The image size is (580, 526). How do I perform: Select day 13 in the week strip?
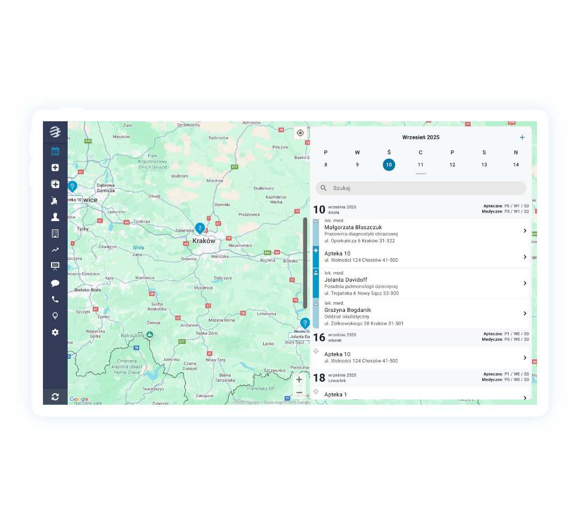pos(484,165)
